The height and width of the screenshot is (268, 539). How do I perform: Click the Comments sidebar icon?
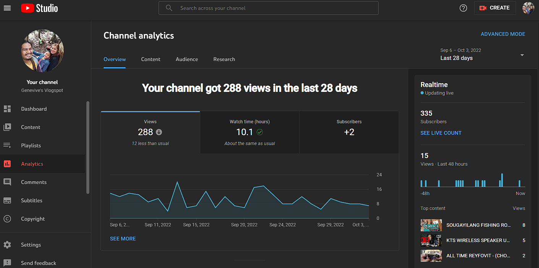click(7, 182)
